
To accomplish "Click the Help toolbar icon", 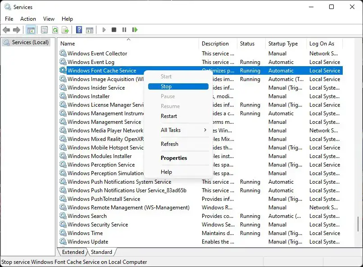I will pos(79,30).
